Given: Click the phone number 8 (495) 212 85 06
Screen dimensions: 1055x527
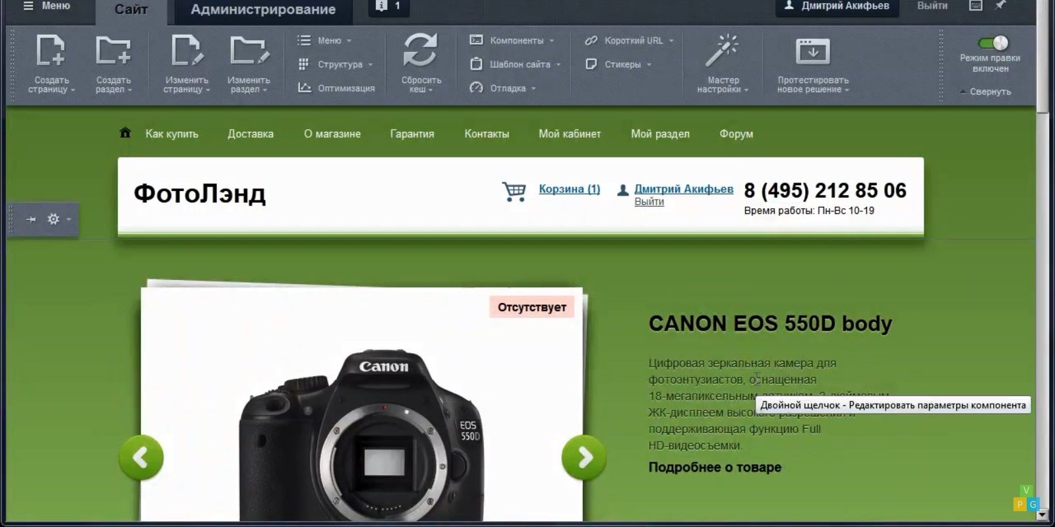Looking at the screenshot, I should 825,190.
